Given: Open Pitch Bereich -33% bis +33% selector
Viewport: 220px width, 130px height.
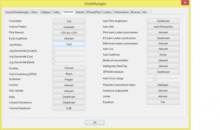Looking at the screenshot, I should (69, 33).
